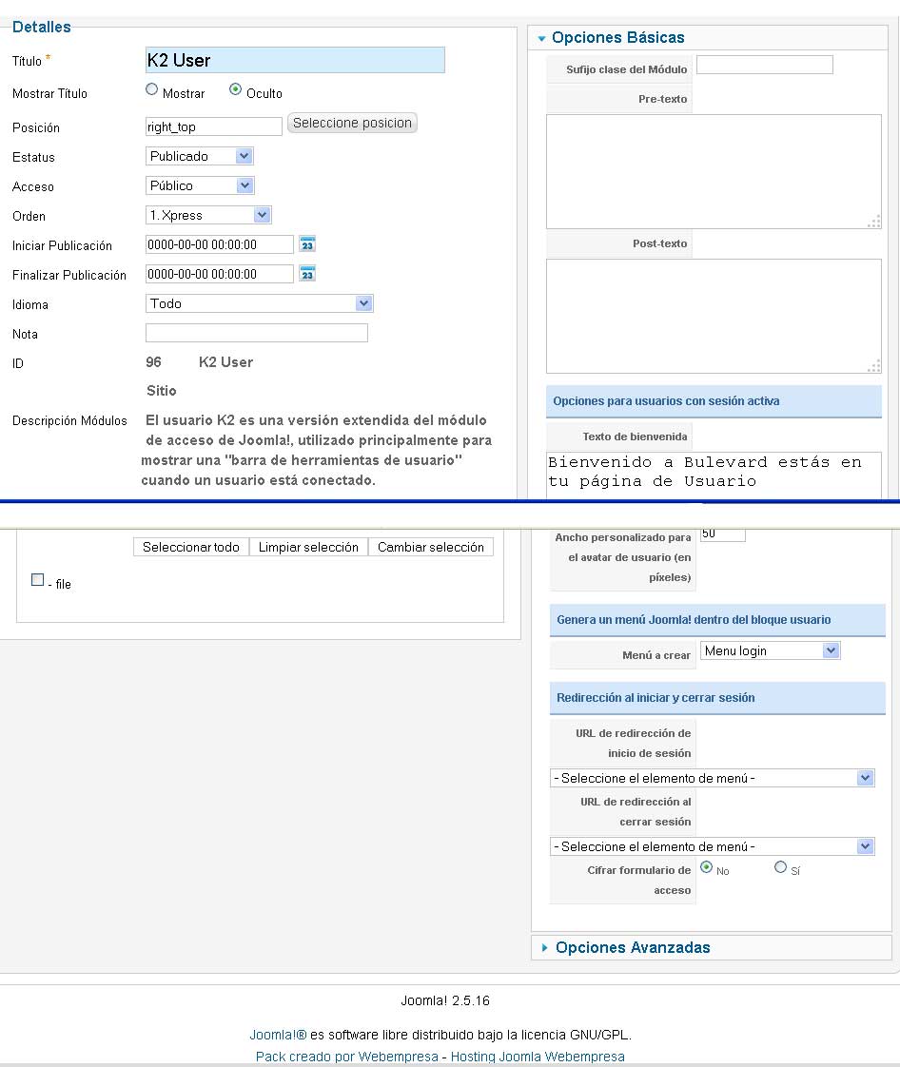This screenshot has height=1067, width=900.
Task: Click Cambiar selección button
Action: click(431, 547)
